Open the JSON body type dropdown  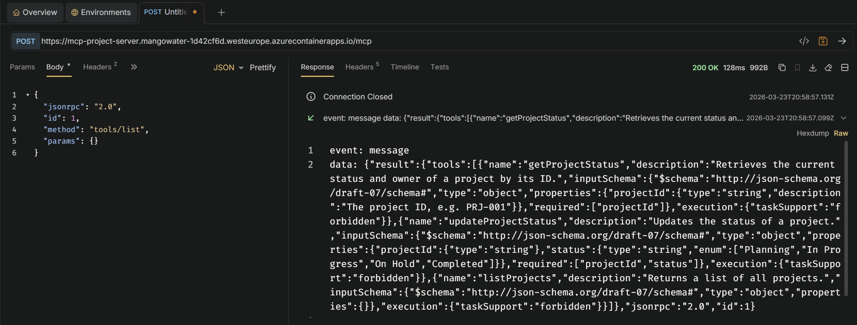tap(228, 68)
